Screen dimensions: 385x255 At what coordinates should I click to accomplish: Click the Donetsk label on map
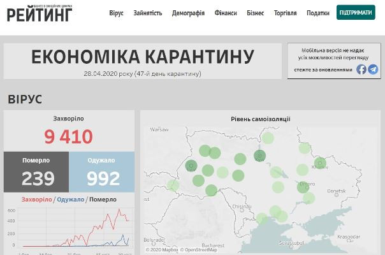[337, 191]
